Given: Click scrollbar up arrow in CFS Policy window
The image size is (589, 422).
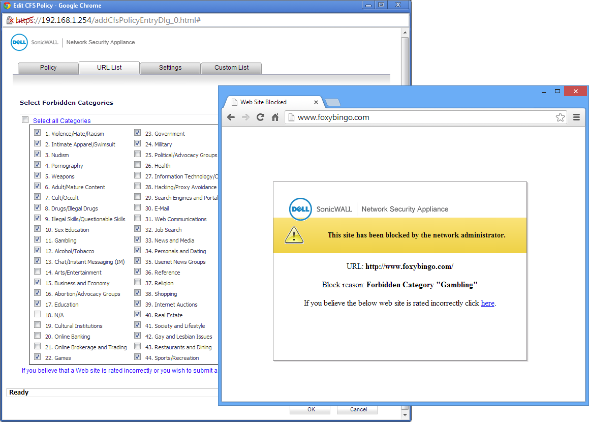Looking at the screenshot, I should coord(405,33).
